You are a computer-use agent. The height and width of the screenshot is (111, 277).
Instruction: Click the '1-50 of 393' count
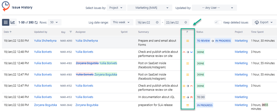26,22
